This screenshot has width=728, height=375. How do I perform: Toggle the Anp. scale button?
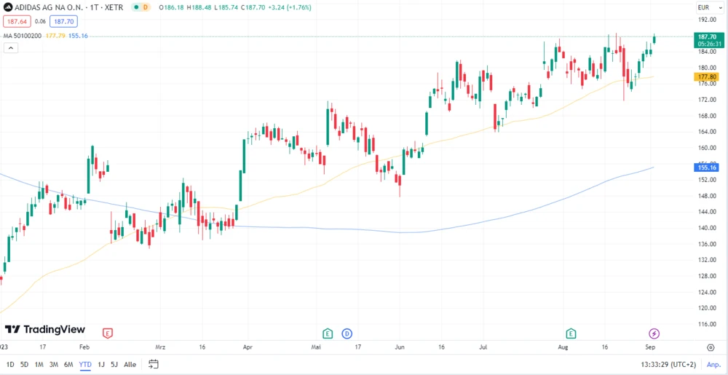[x=713, y=365]
